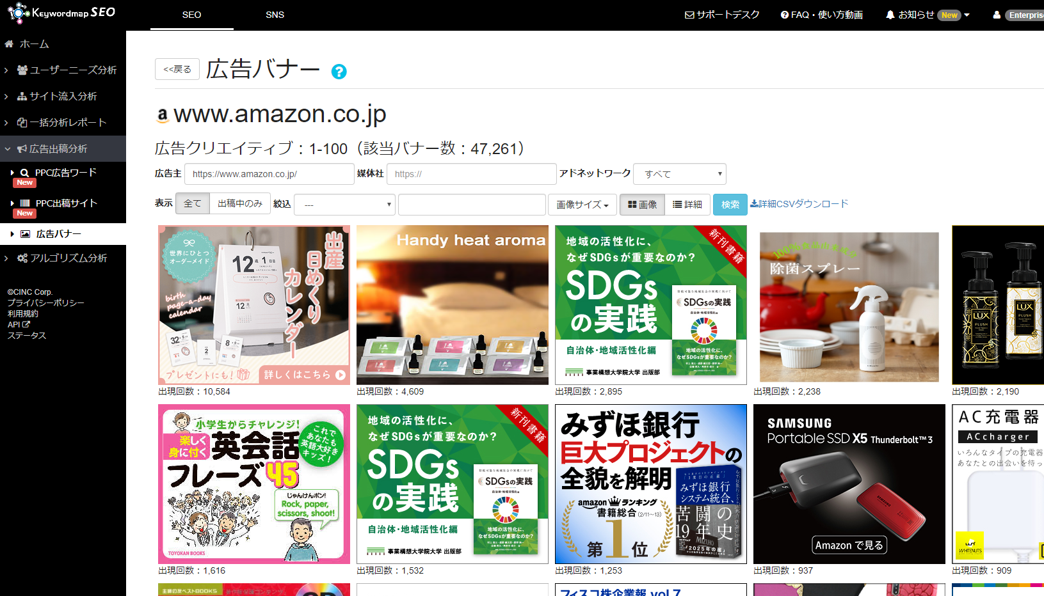Switch display to 出稿中のみ
Viewport: 1044px width, 596px height.
(240, 204)
